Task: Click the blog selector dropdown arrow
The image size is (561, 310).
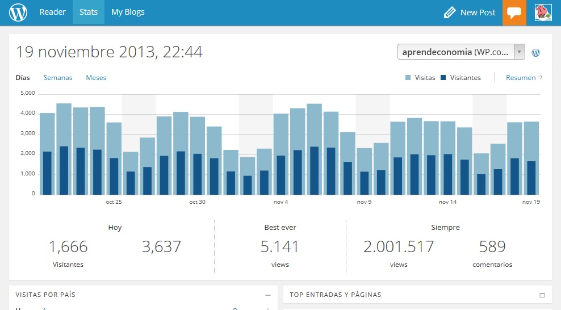Action: (519, 52)
